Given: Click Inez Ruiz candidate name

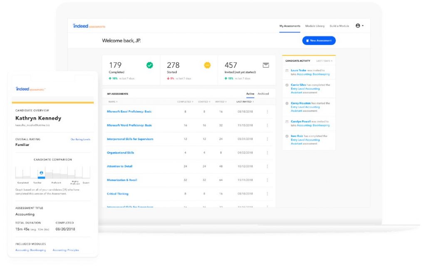Looking at the screenshot, I should tap(297, 136).
